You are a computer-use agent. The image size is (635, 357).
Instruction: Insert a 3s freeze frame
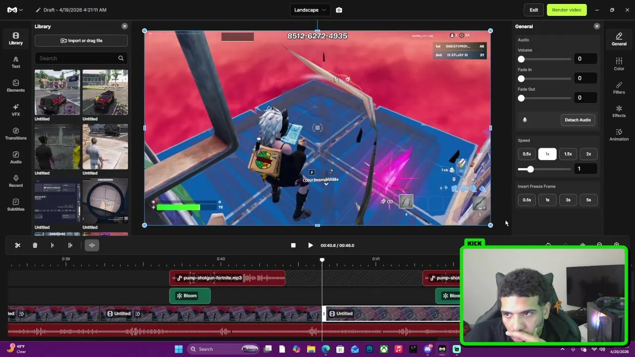[568, 200]
